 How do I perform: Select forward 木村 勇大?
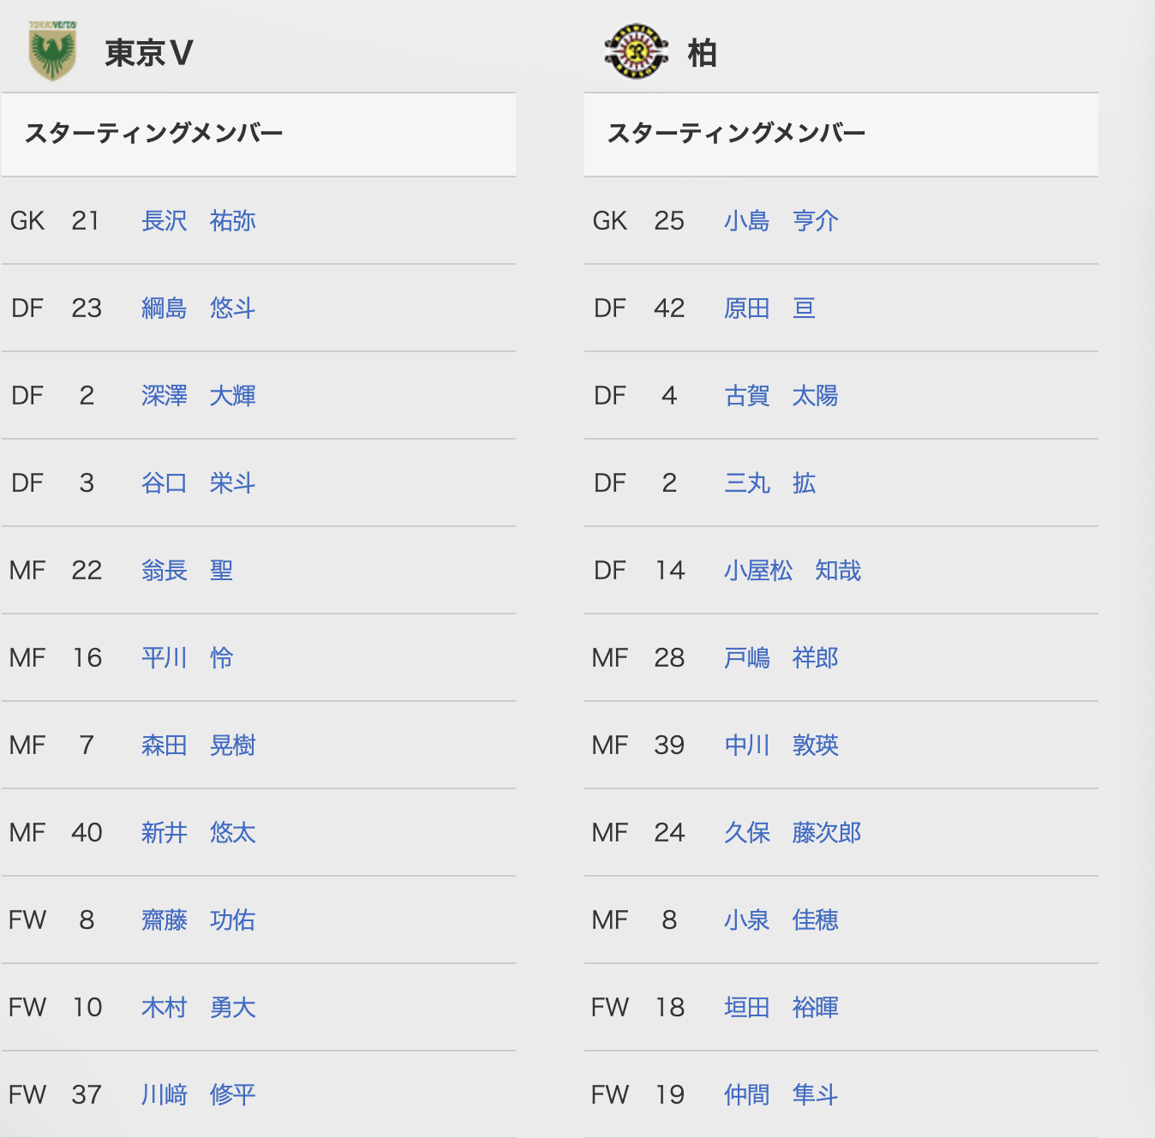coord(199,1008)
